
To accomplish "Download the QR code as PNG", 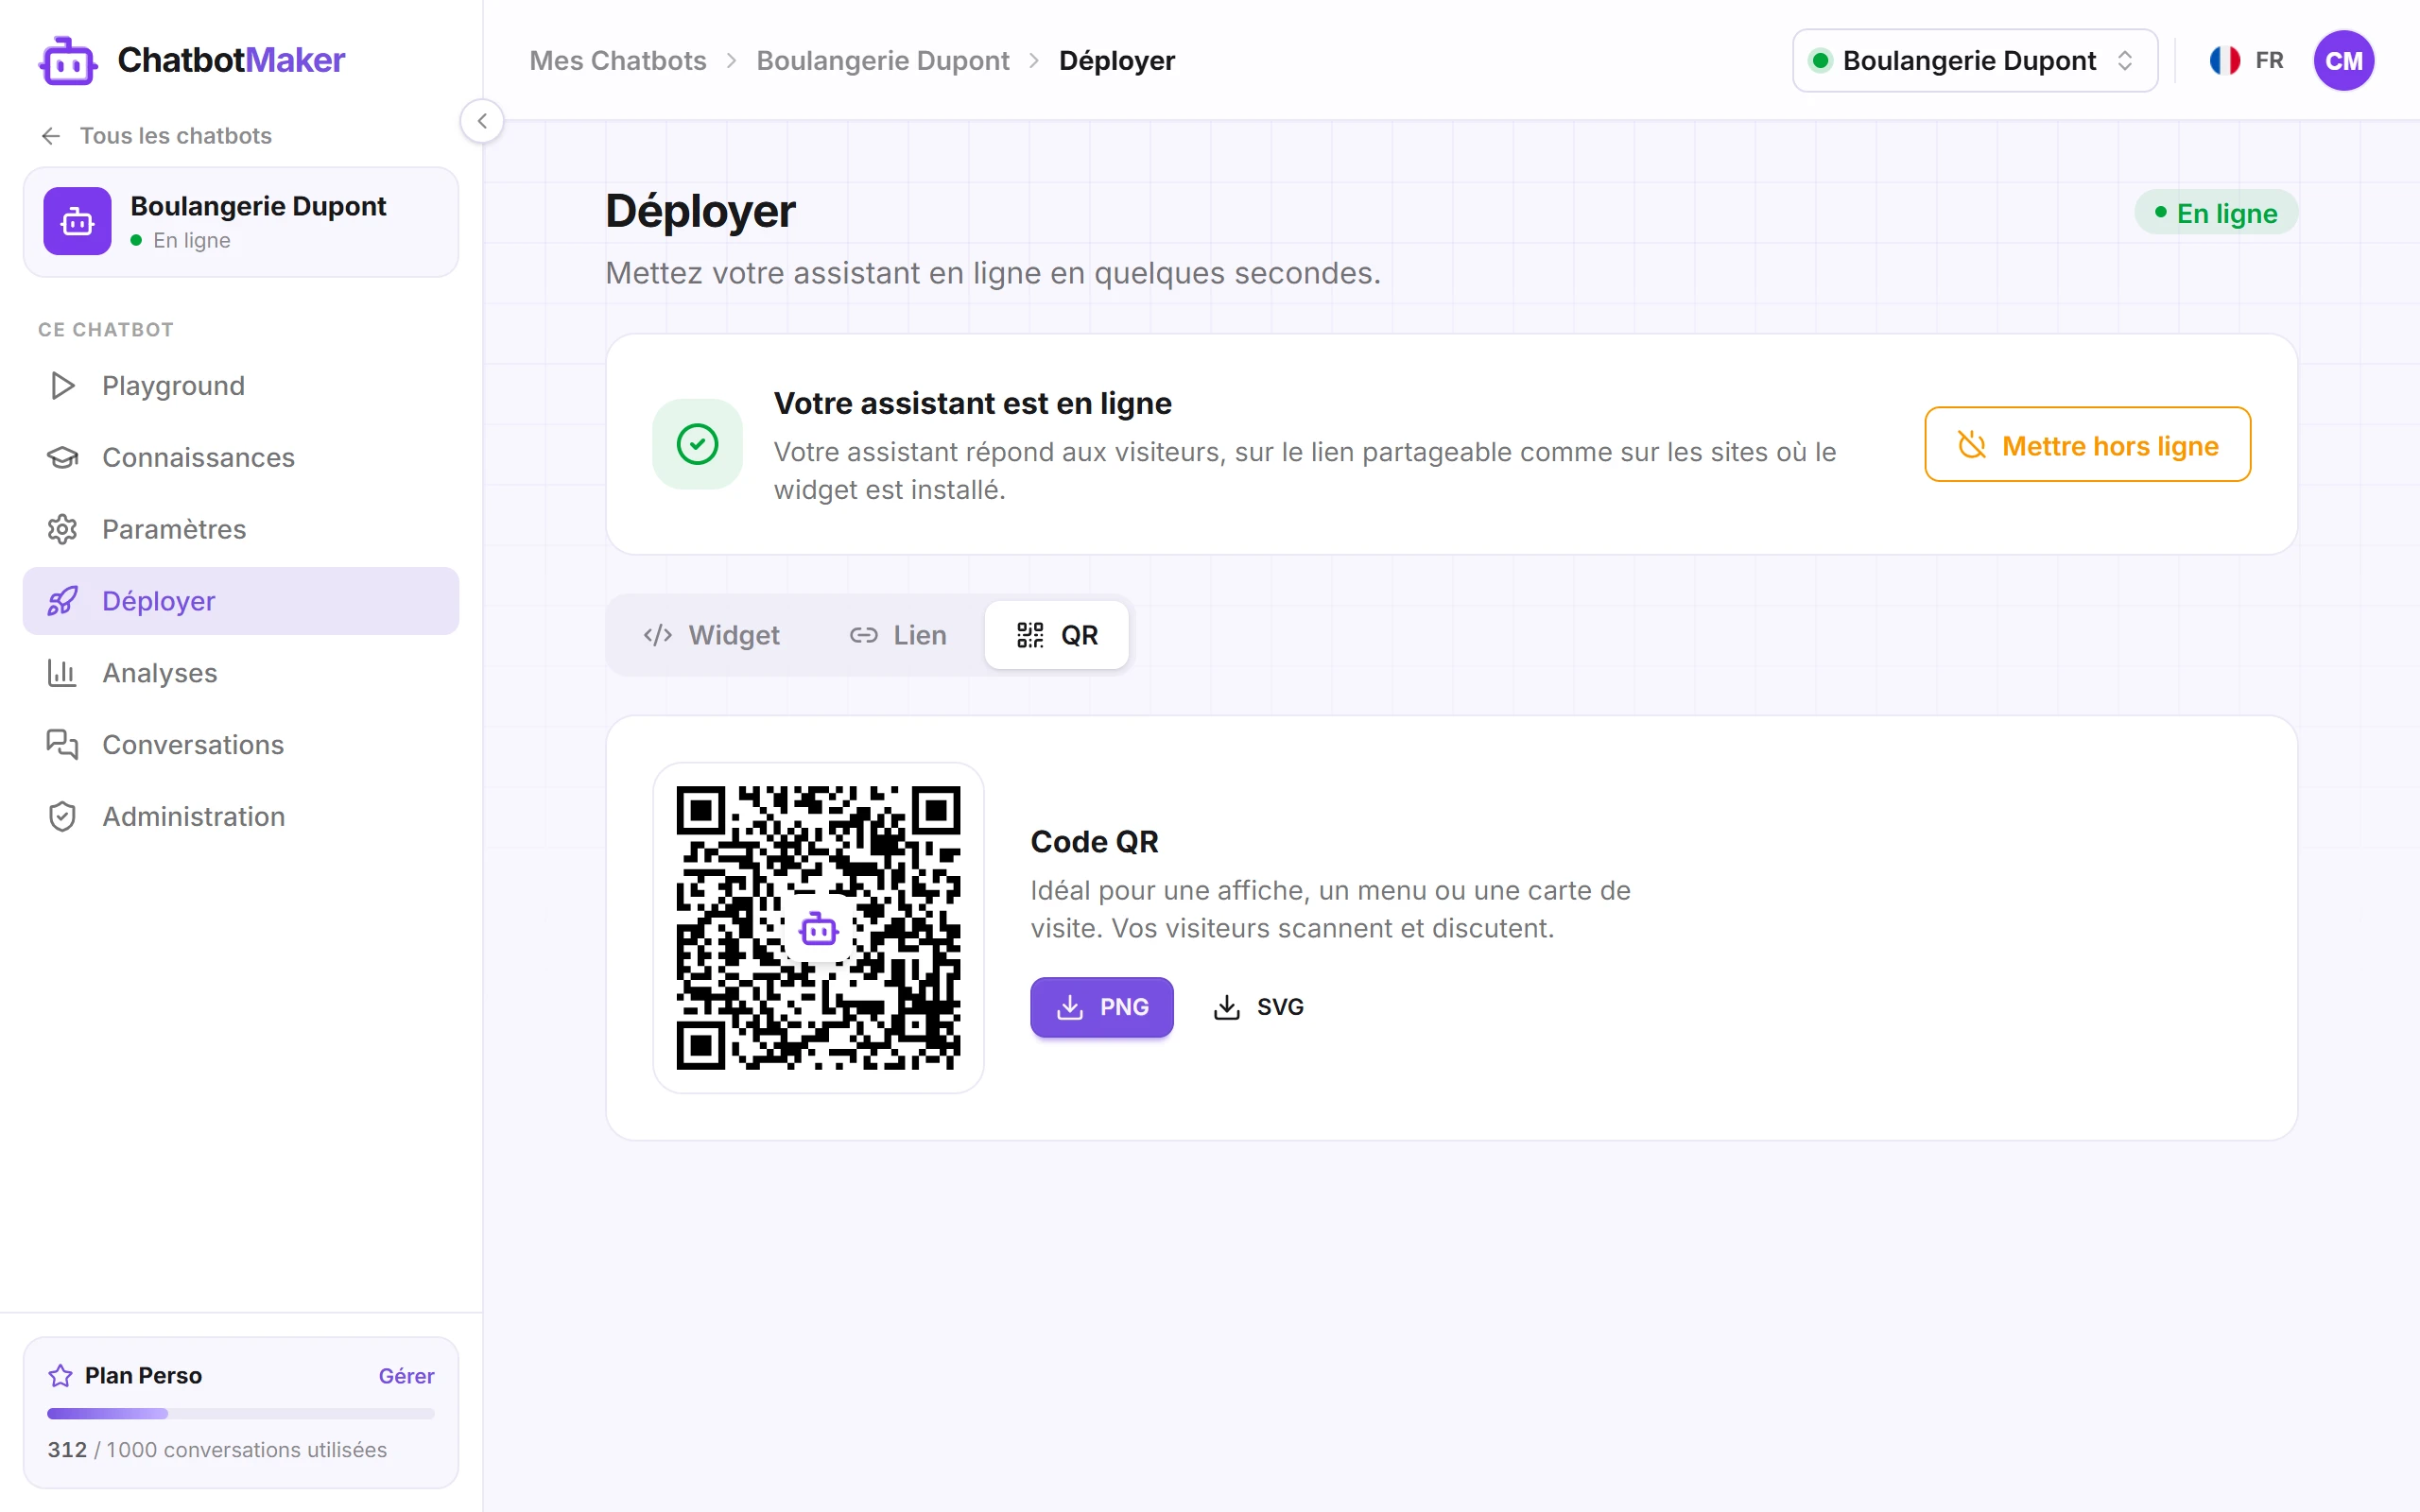I will [x=1102, y=1007].
